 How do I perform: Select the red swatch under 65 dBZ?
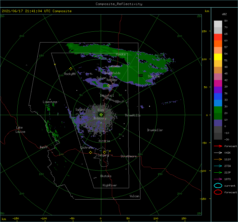(218, 37)
